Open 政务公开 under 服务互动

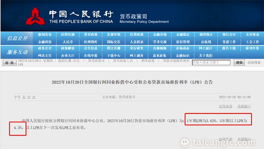click(45, 48)
